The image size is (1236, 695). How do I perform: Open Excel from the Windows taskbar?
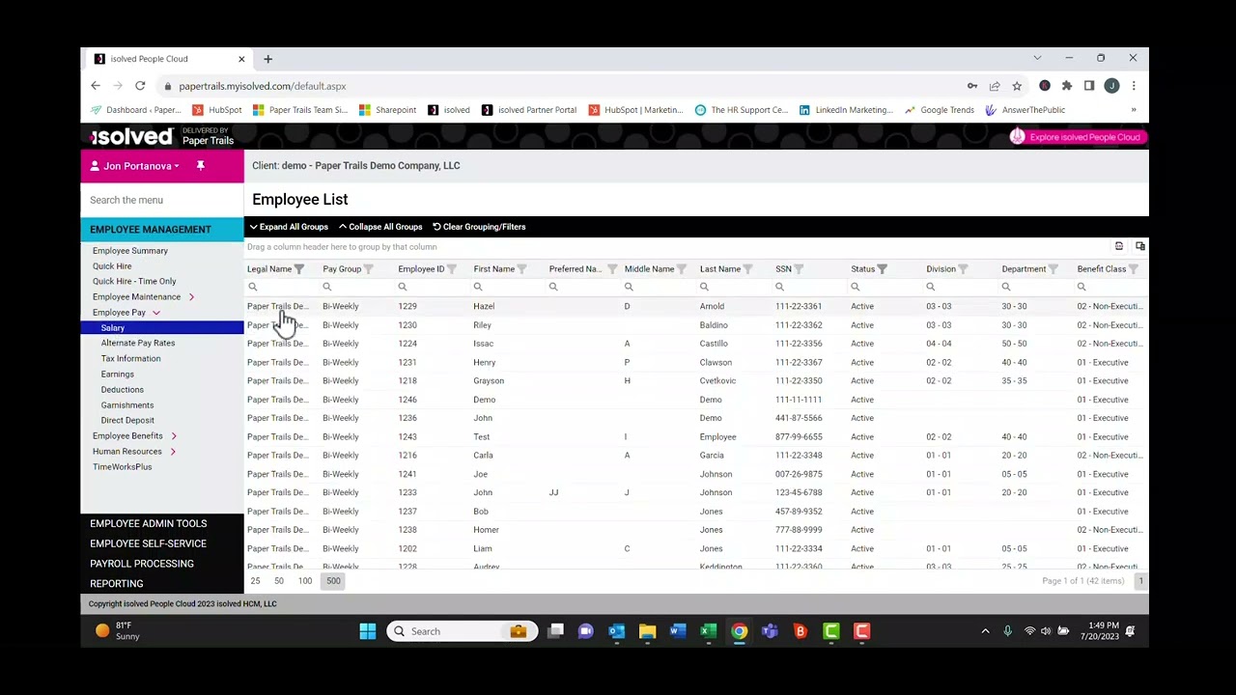pos(708,631)
